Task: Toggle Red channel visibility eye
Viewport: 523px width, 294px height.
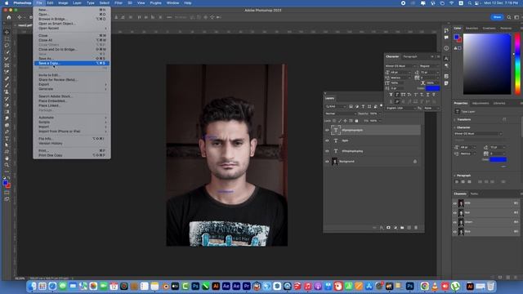Action: [455, 212]
